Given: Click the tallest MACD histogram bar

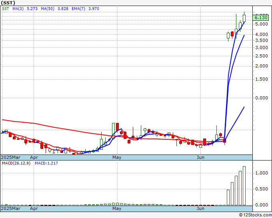Looking at the screenshot, I should (244, 186).
